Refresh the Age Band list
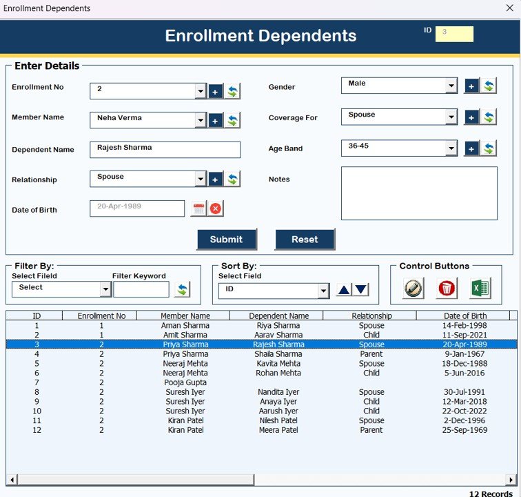The image size is (521, 497). point(489,148)
